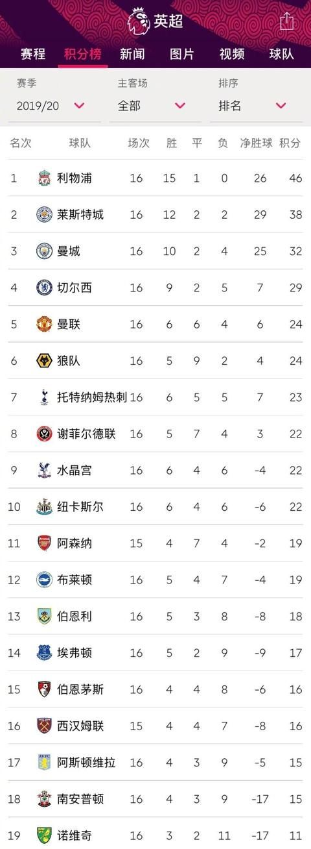Tap the Wolves crest icon
The height and width of the screenshot is (849, 311).
tap(44, 360)
